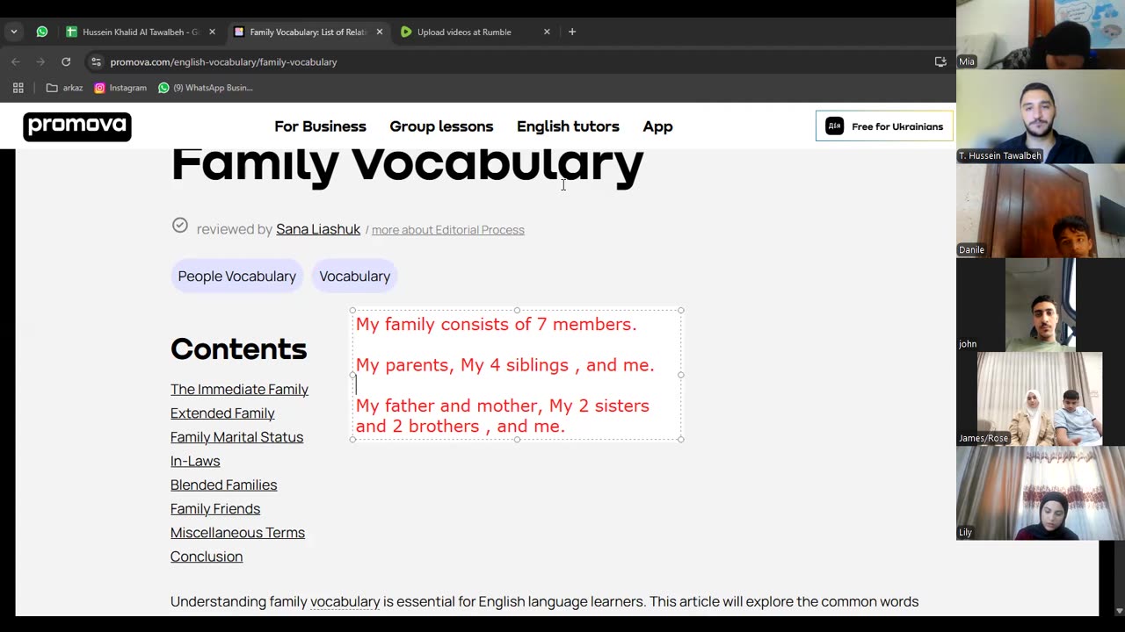Click text 'My father and mother, My 2 sisters'
The image size is (1125, 632).
(503, 406)
